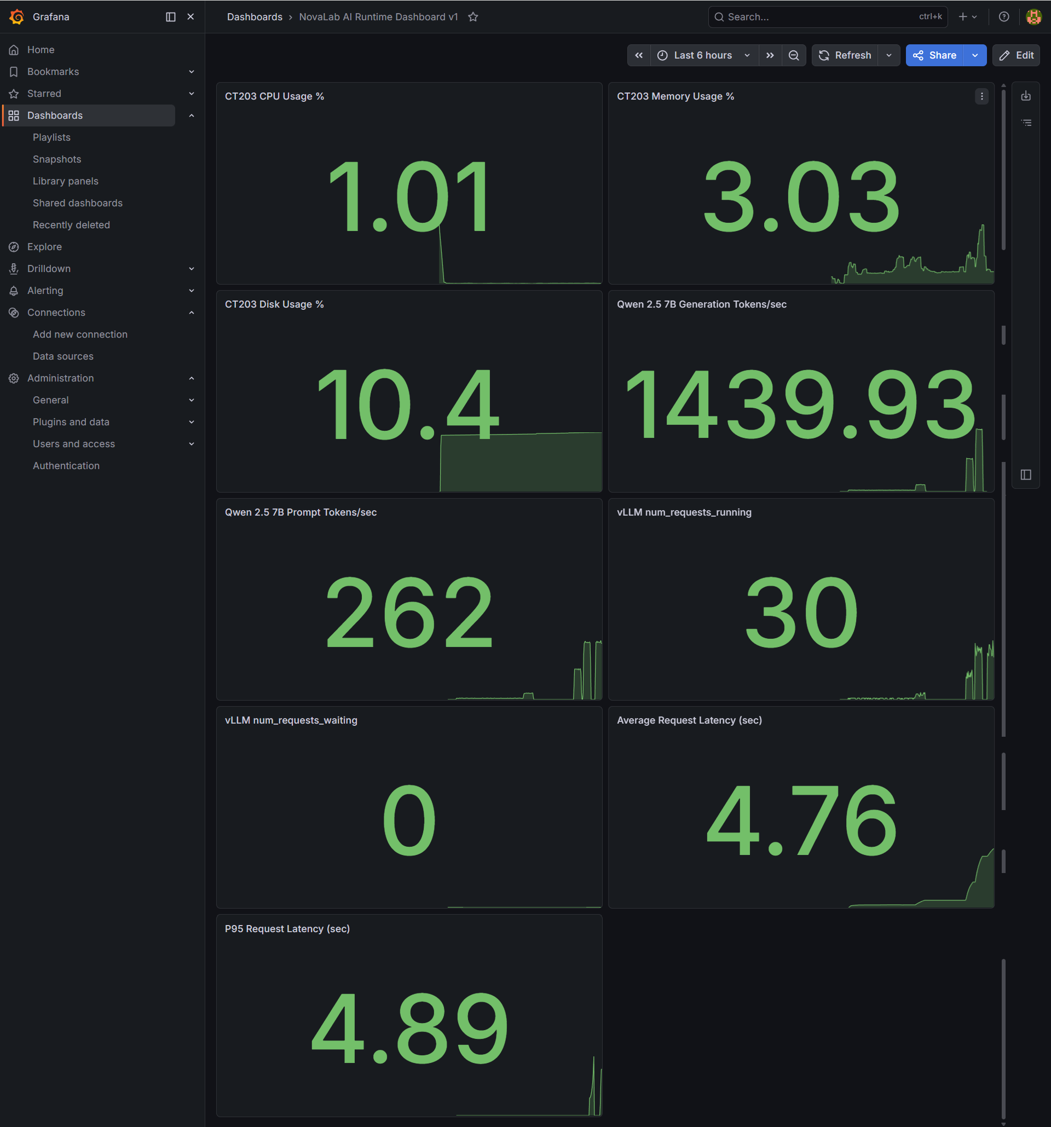Star the NovaLab dashboard

pyautogui.click(x=473, y=17)
